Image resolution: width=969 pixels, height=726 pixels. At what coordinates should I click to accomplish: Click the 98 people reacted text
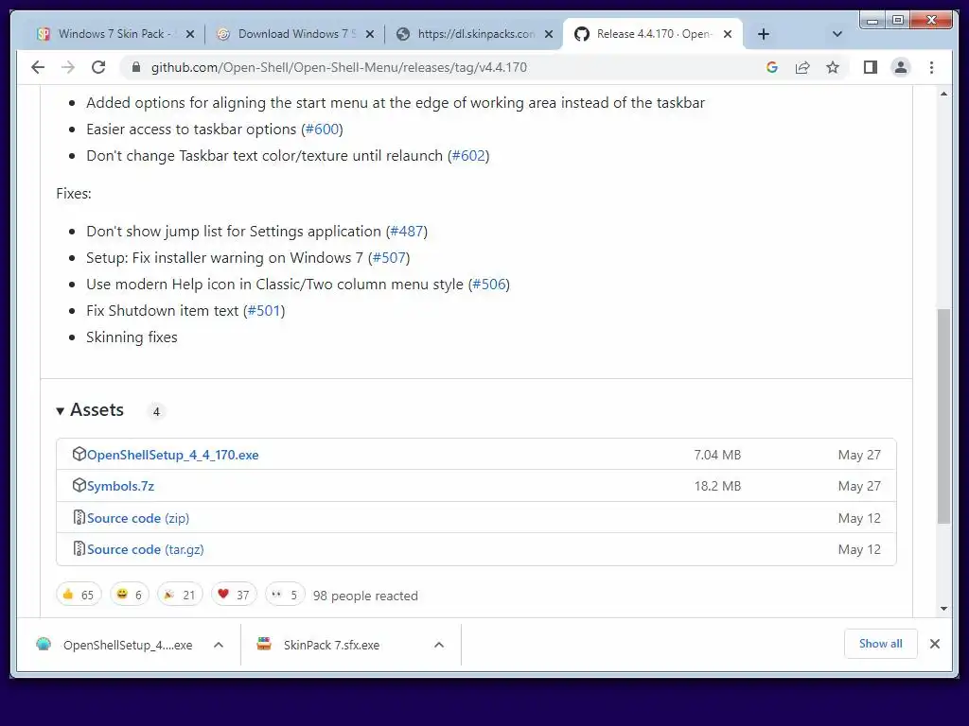click(365, 596)
